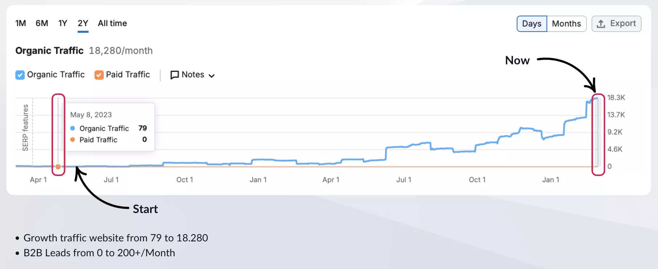The width and height of the screenshot is (658, 269).
Task: Click the Organic Traffic heading
Action: [49, 51]
